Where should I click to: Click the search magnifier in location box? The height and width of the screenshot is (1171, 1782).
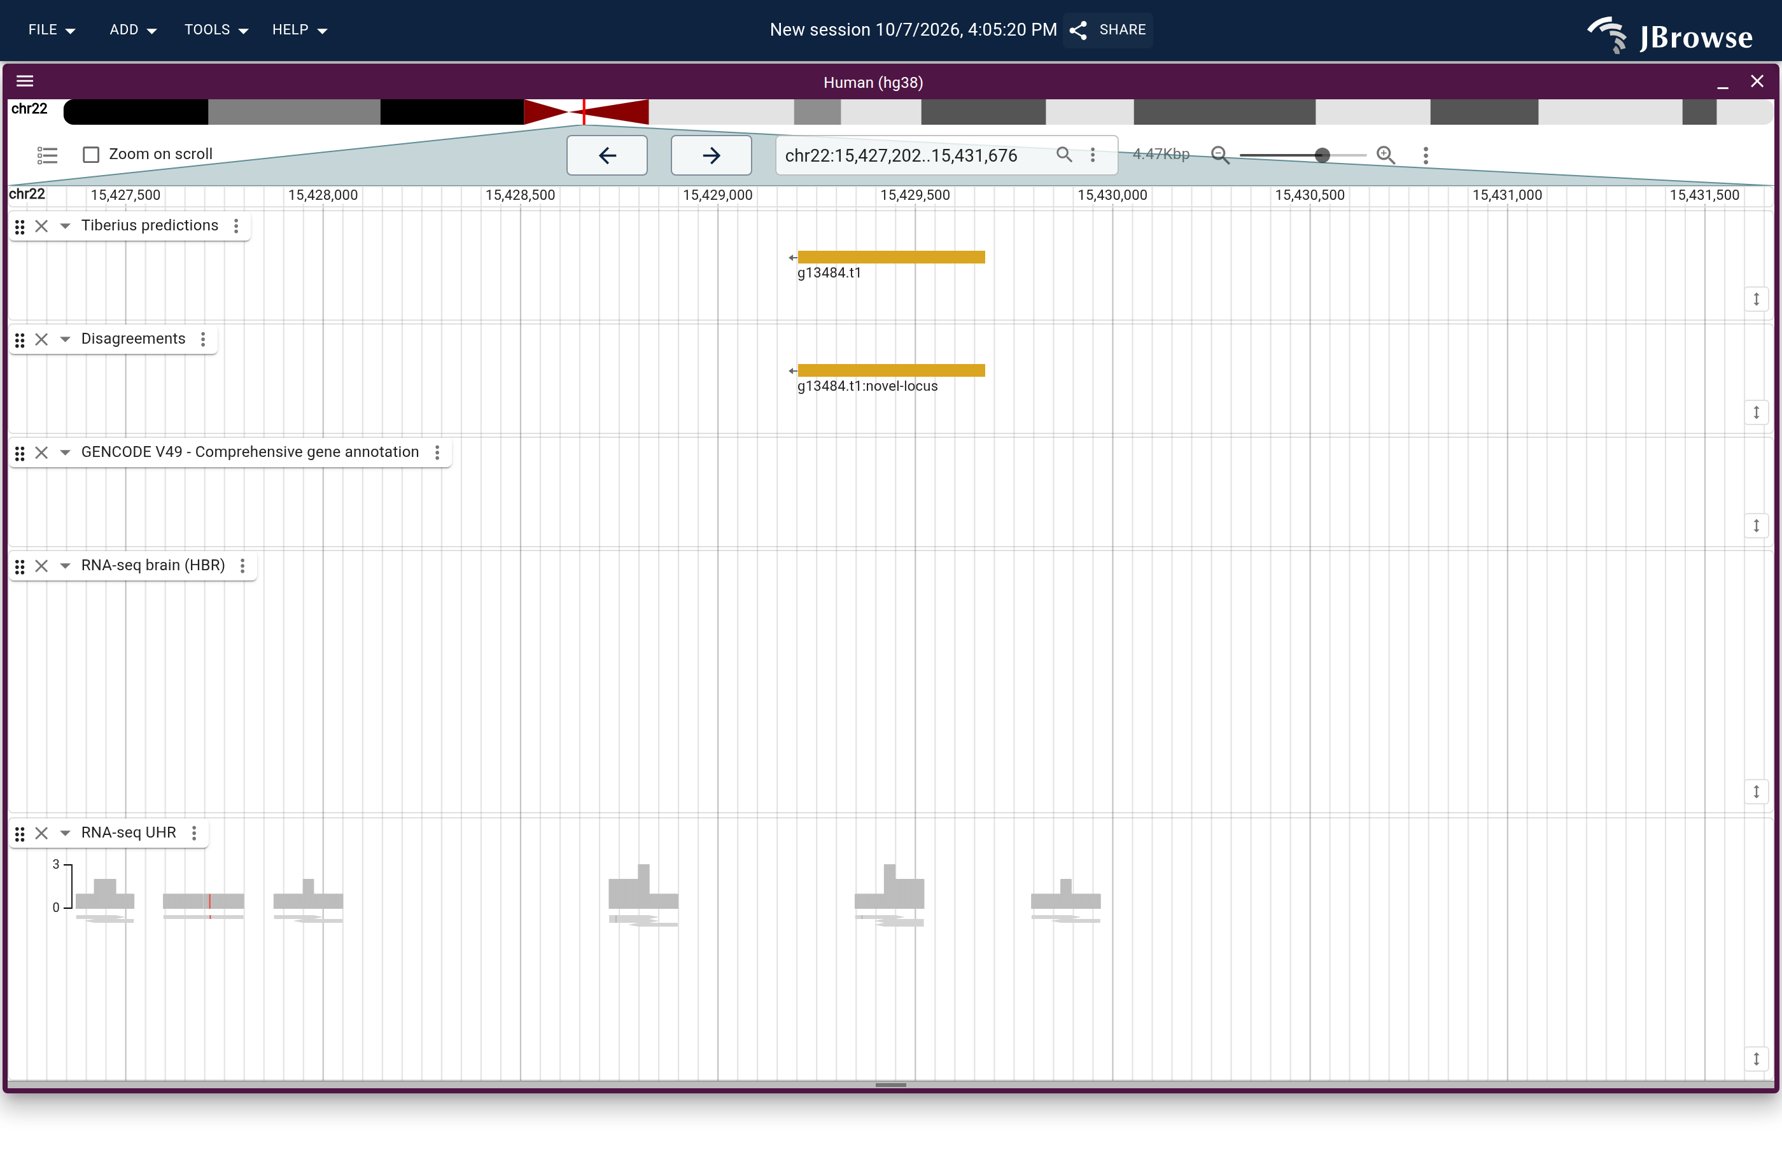[x=1064, y=154]
